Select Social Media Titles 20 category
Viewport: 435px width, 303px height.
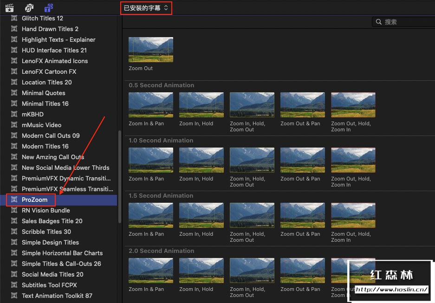pos(58,274)
